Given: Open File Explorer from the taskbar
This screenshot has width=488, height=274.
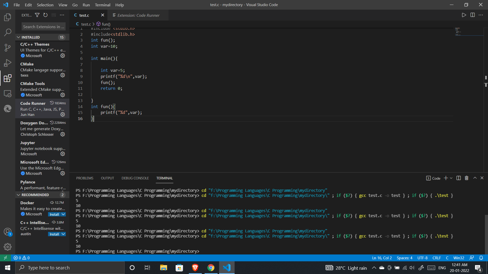Looking at the screenshot, I should pyautogui.click(x=163, y=268).
